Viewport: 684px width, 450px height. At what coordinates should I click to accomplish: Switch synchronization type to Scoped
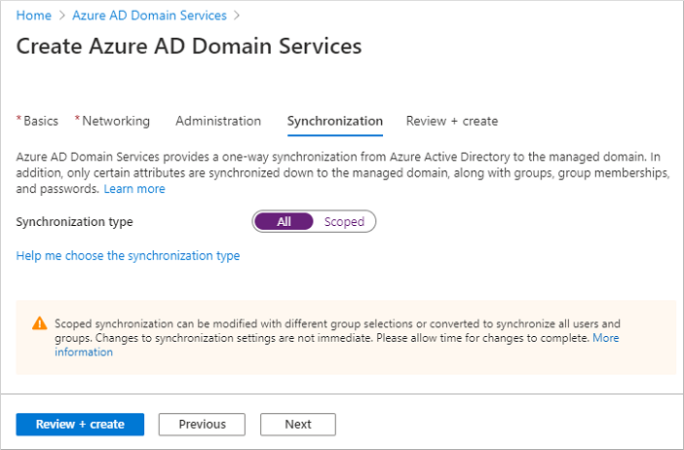pos(344,221)
